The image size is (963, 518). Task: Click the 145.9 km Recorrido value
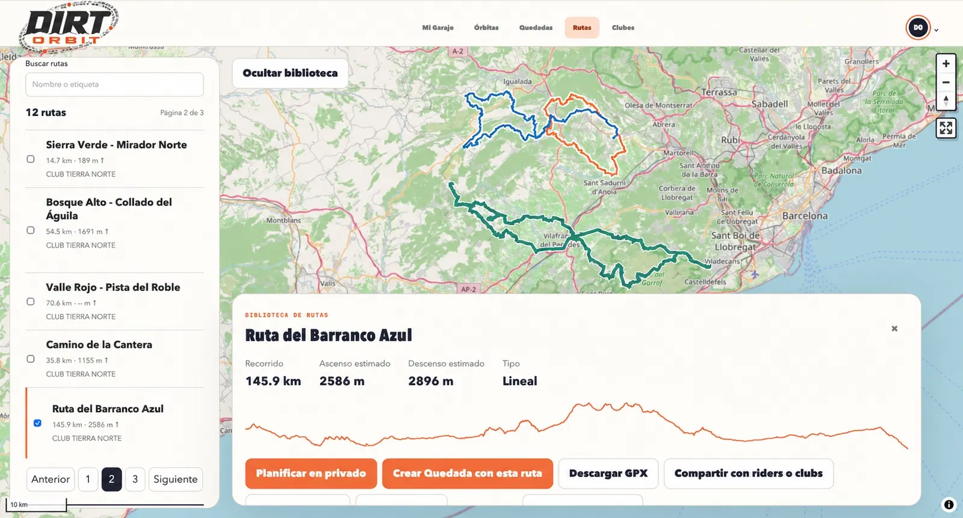[273, 381]
